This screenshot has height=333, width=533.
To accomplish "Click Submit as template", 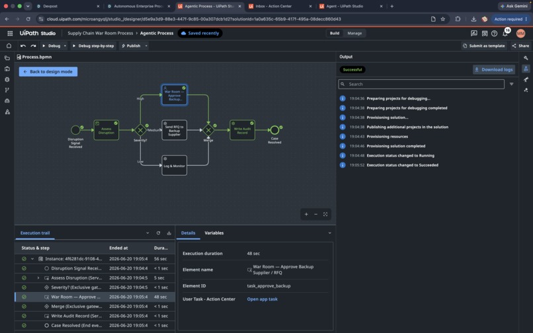I will [484, 46].
